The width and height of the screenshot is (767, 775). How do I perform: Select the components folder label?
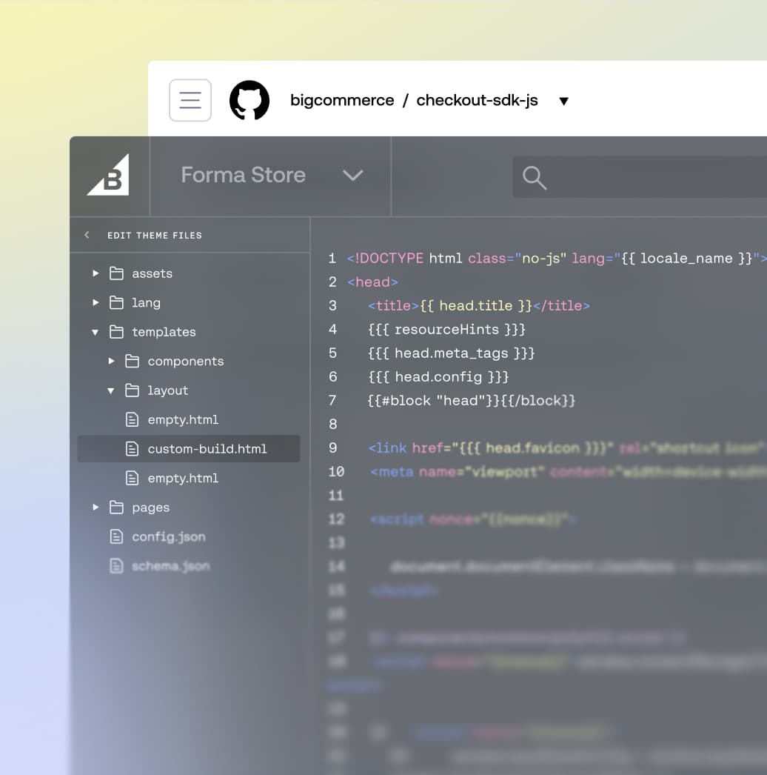[x=186, y=362]
